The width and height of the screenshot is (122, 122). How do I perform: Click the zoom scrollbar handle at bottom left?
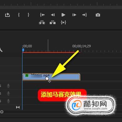click(x=2, y=112)
